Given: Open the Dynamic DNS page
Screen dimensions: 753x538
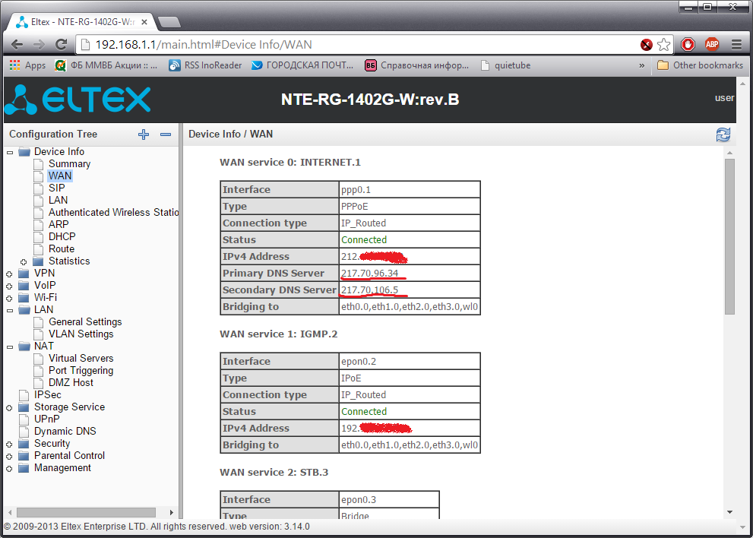Looking at the screenshot, I should point(65,431).
